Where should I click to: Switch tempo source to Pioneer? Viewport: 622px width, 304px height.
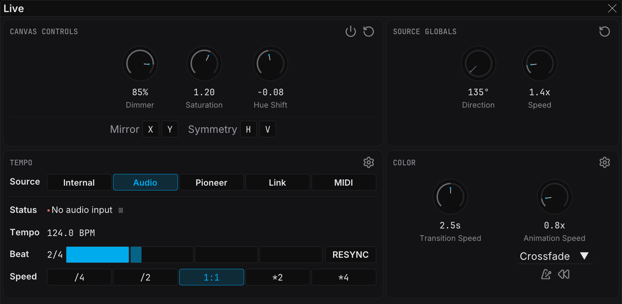click(x=211, y=182)
